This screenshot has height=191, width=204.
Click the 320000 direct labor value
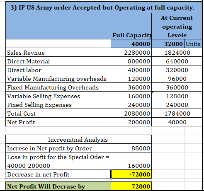tap(177, 70)
